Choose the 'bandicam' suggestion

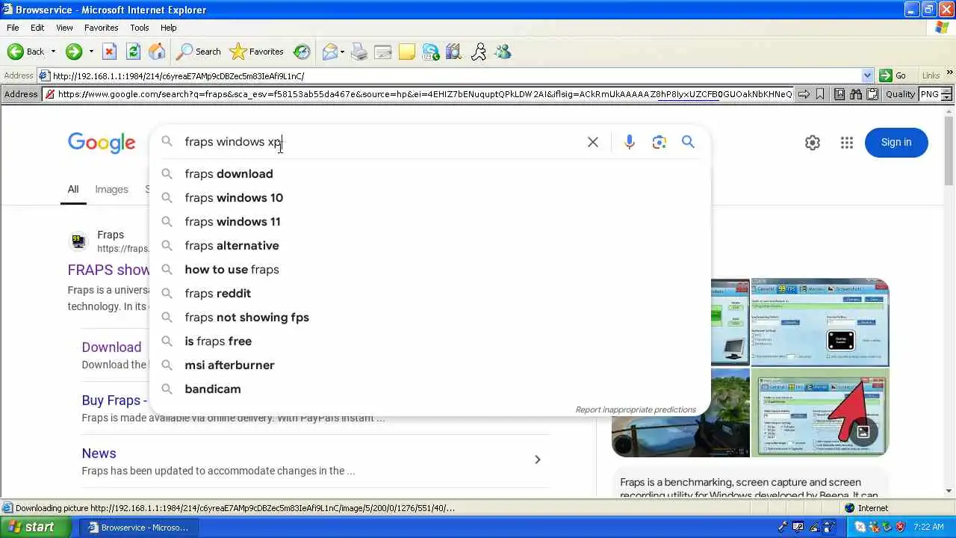coord(429,389)
